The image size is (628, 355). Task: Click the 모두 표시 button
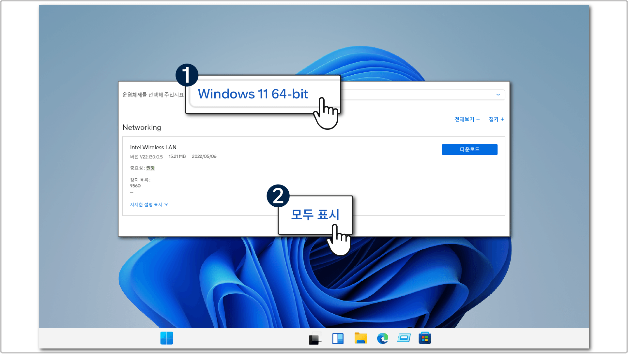315,214
